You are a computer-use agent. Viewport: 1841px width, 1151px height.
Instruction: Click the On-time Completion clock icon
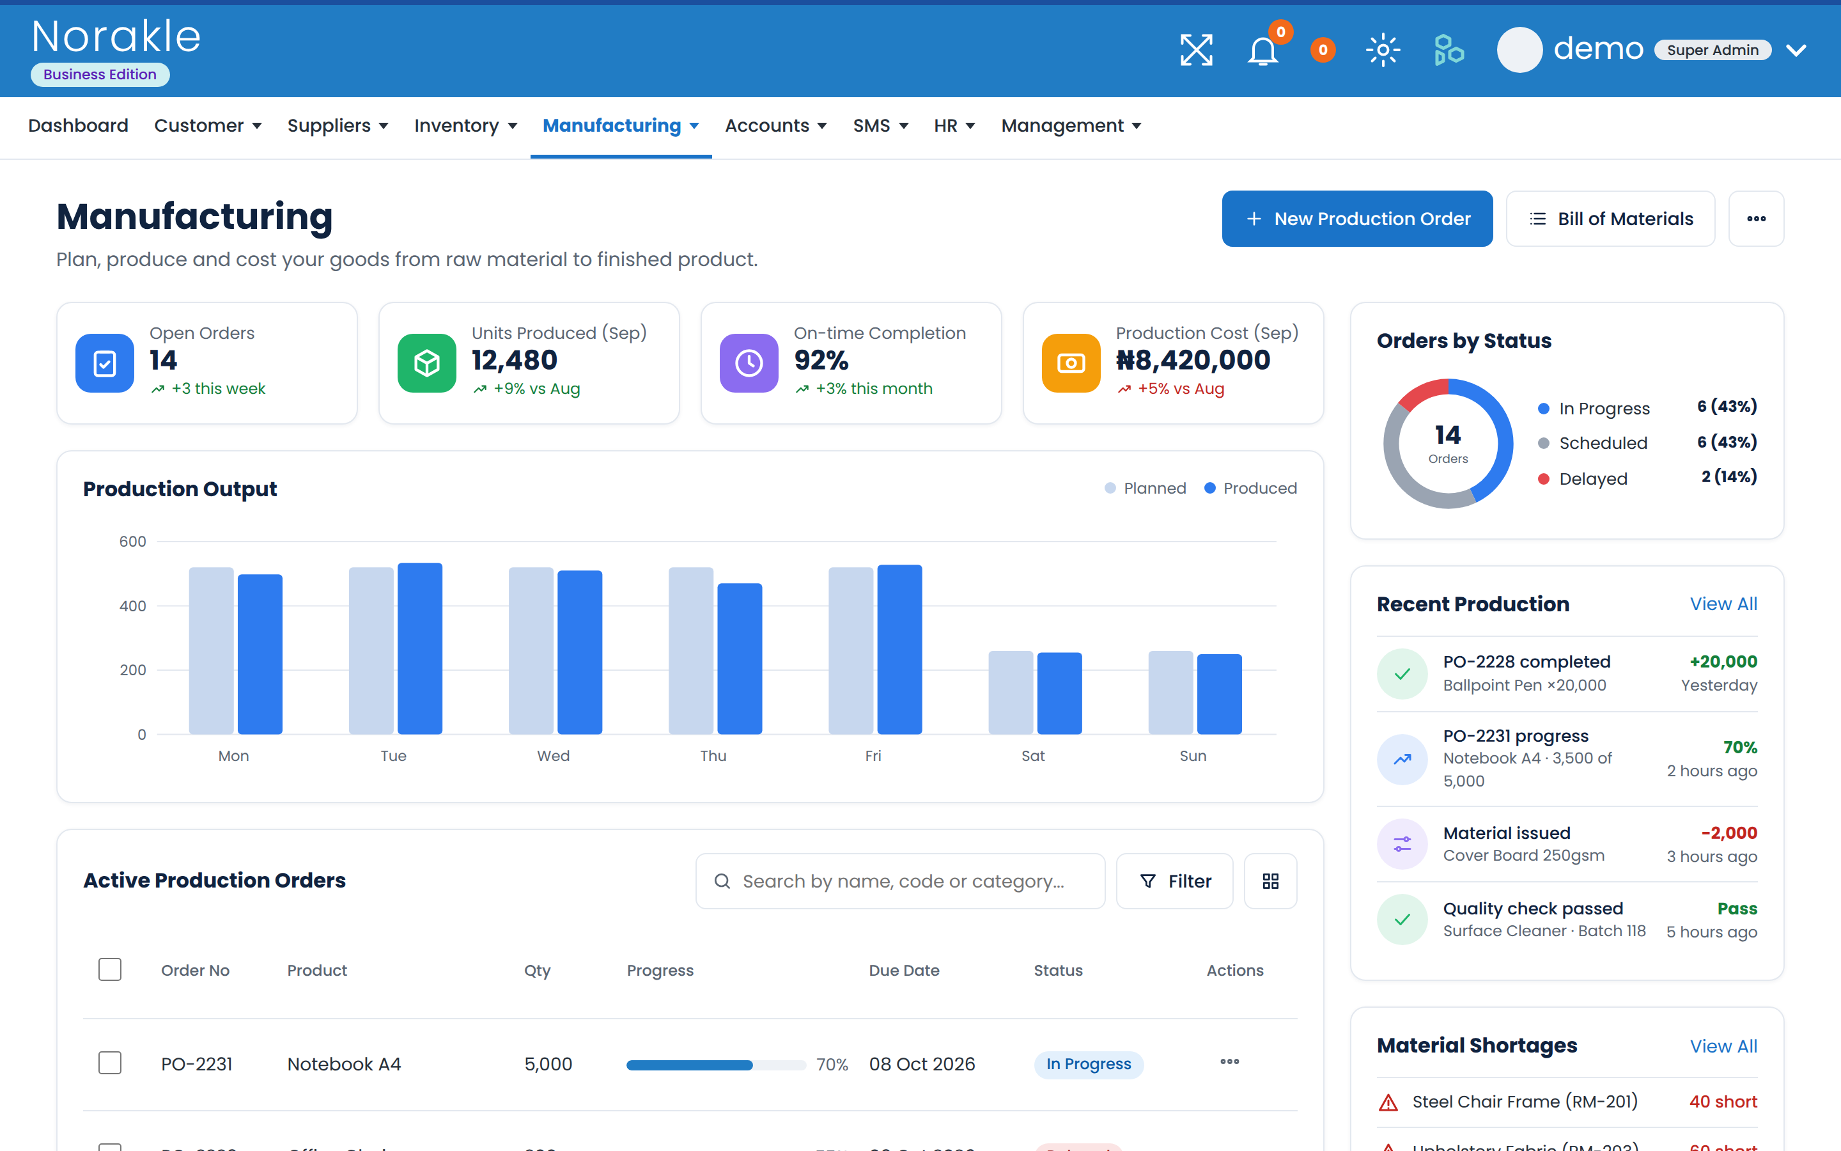point(749,363)
